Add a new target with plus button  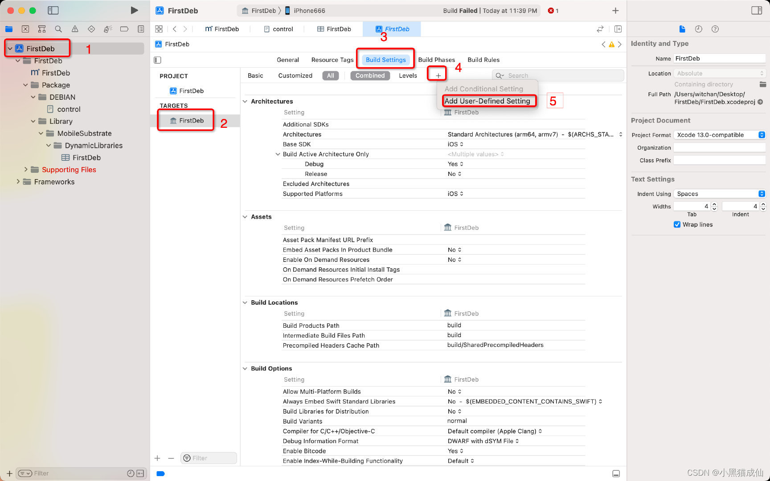pyautogui.click(x=157, y=458)
